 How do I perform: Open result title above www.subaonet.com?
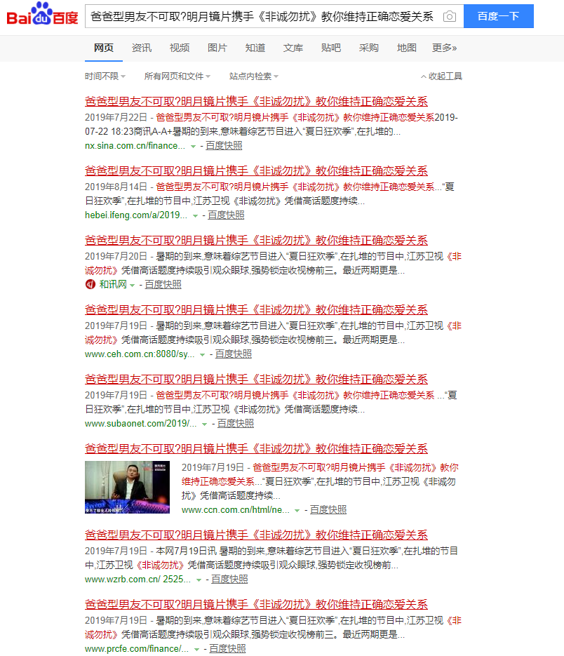click(256, 379)
